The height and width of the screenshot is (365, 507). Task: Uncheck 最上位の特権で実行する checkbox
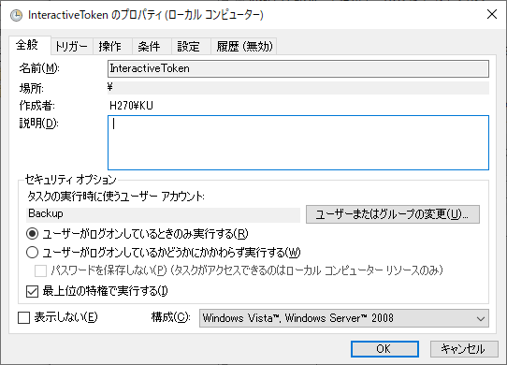33,291
